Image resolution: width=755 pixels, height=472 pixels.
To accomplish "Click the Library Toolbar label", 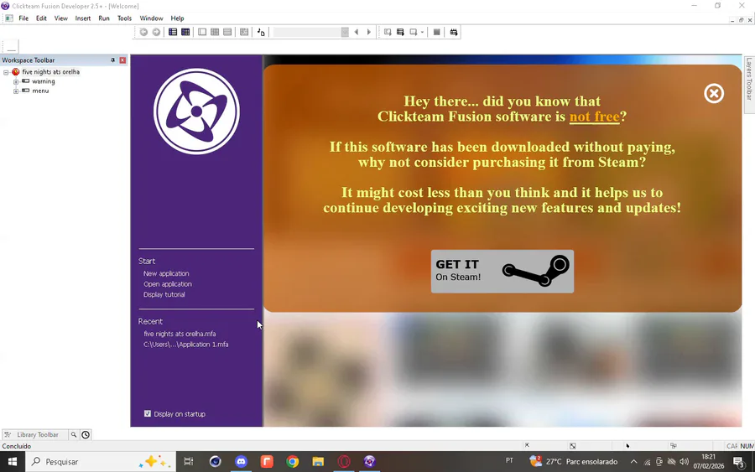I will 38,434.
